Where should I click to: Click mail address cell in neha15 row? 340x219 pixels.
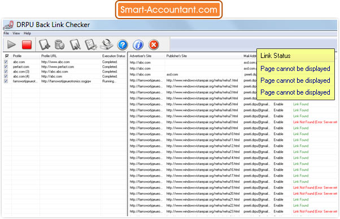coord(257,164)
